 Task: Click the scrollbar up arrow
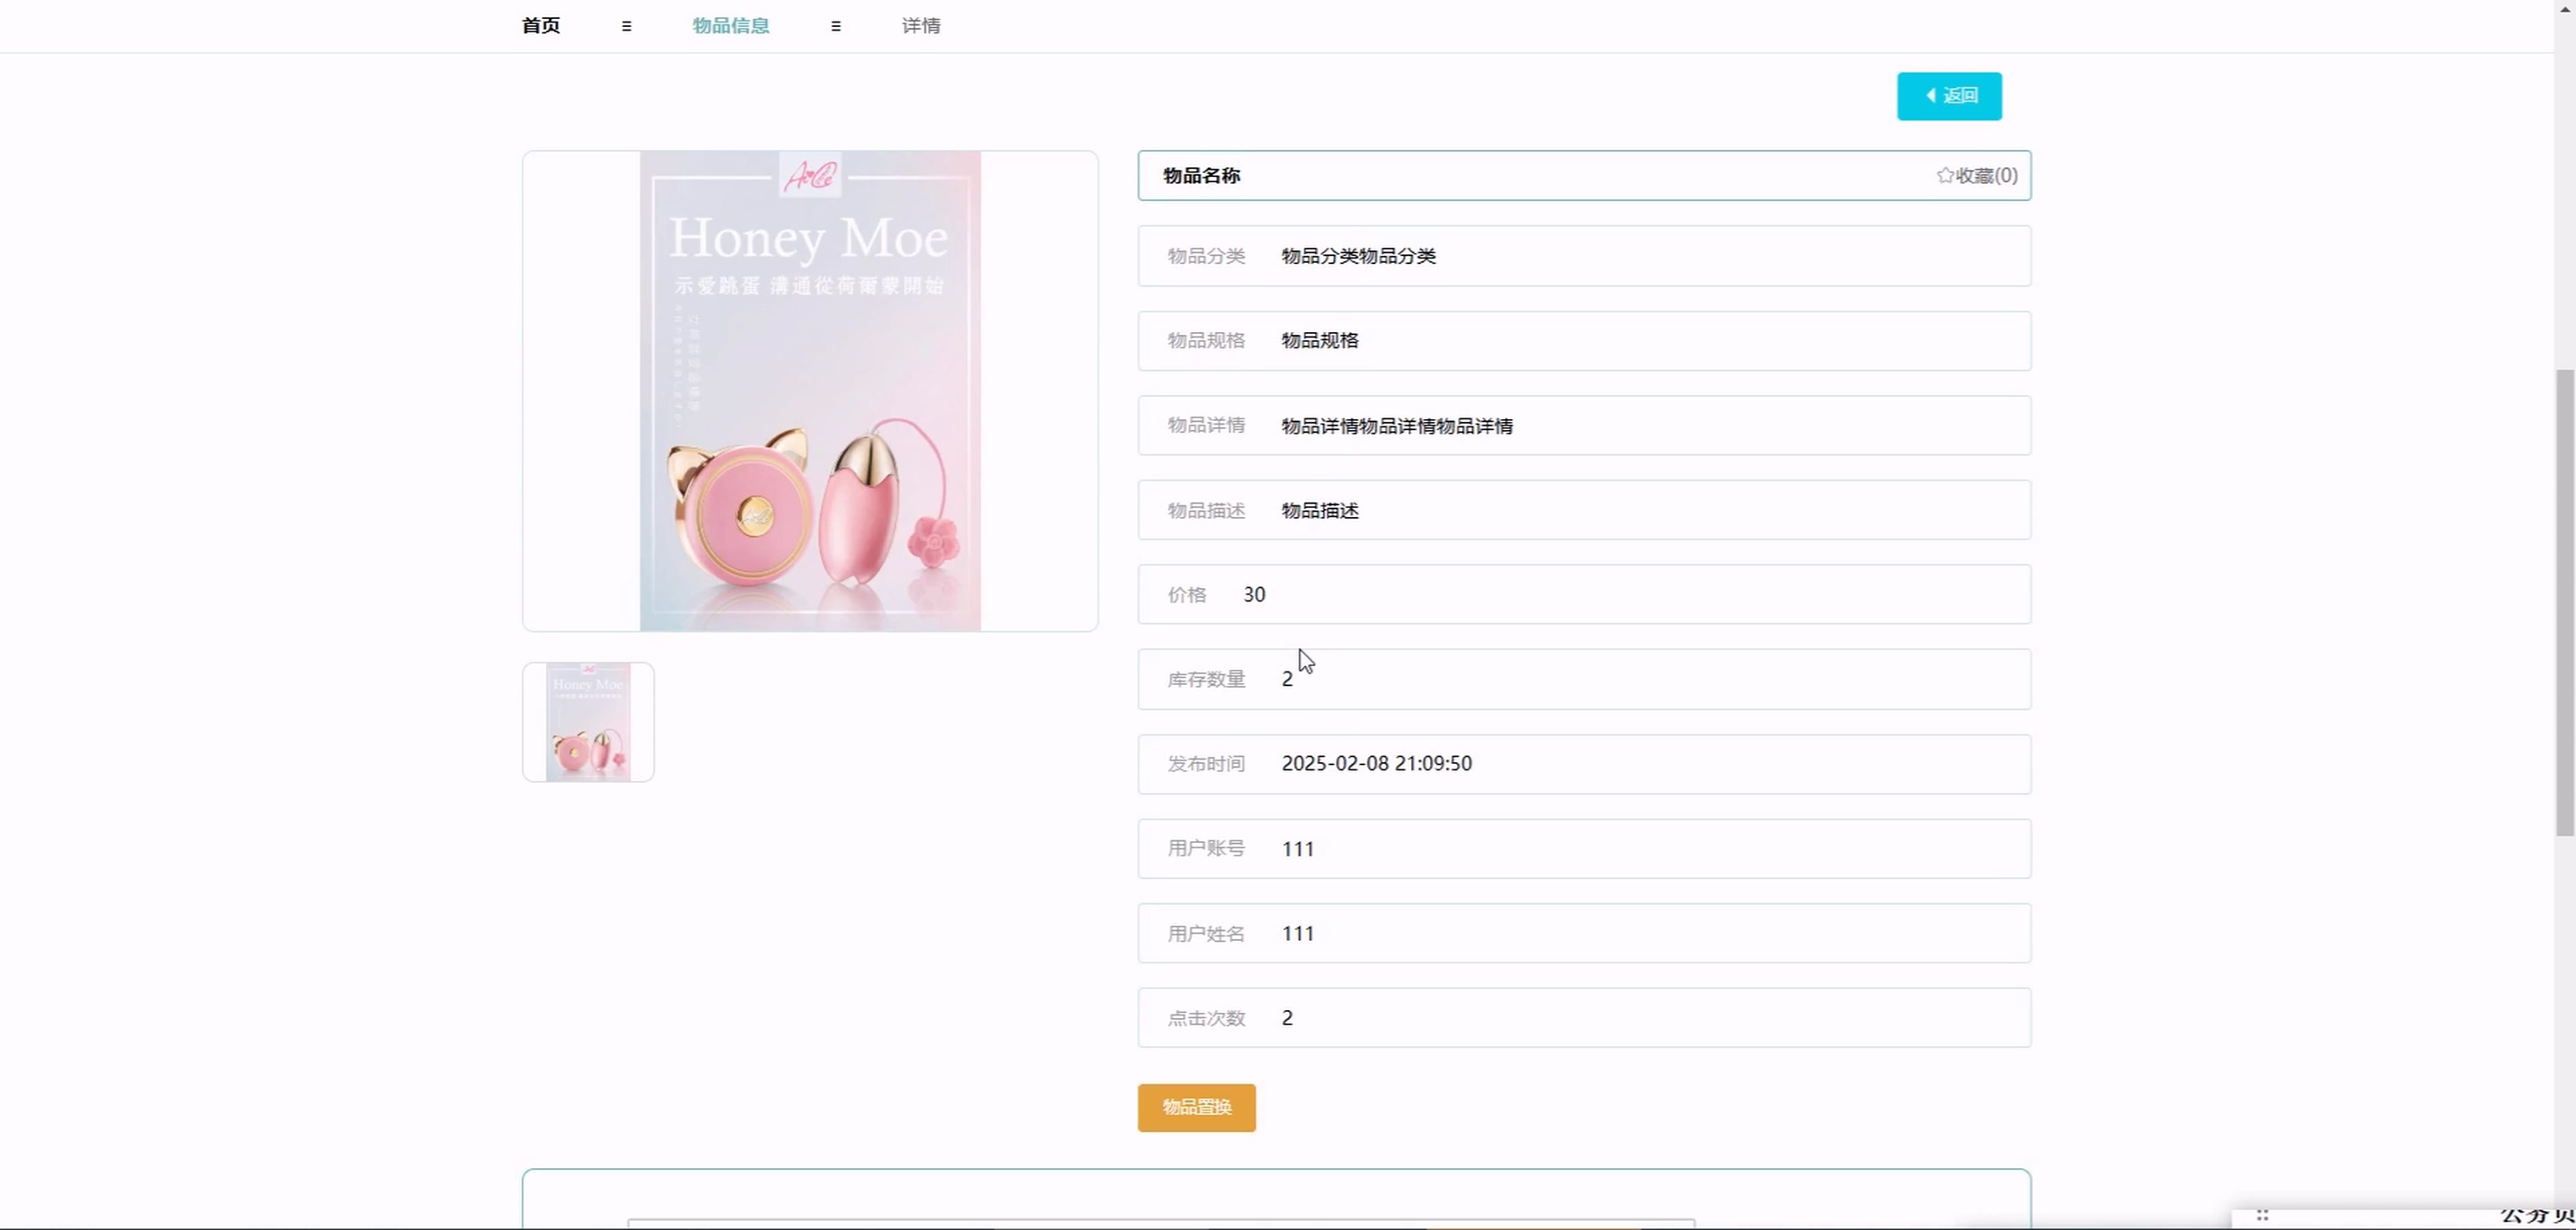pyautogui.click(x=2564, y=8)
